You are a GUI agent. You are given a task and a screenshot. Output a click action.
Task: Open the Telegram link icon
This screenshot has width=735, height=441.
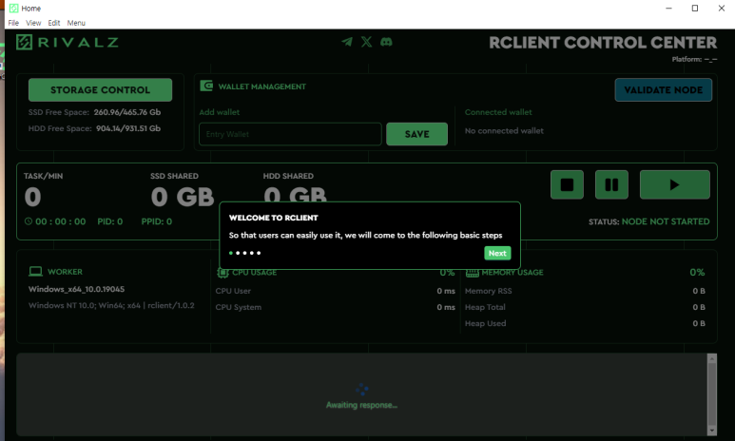347,42
